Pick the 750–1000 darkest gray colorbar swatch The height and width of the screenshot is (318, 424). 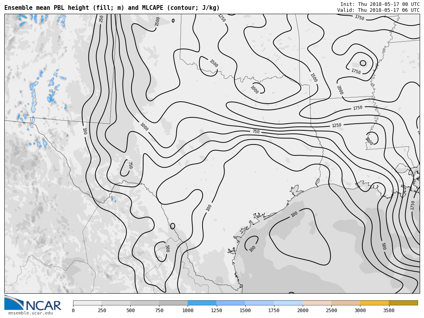coord(173,303)
